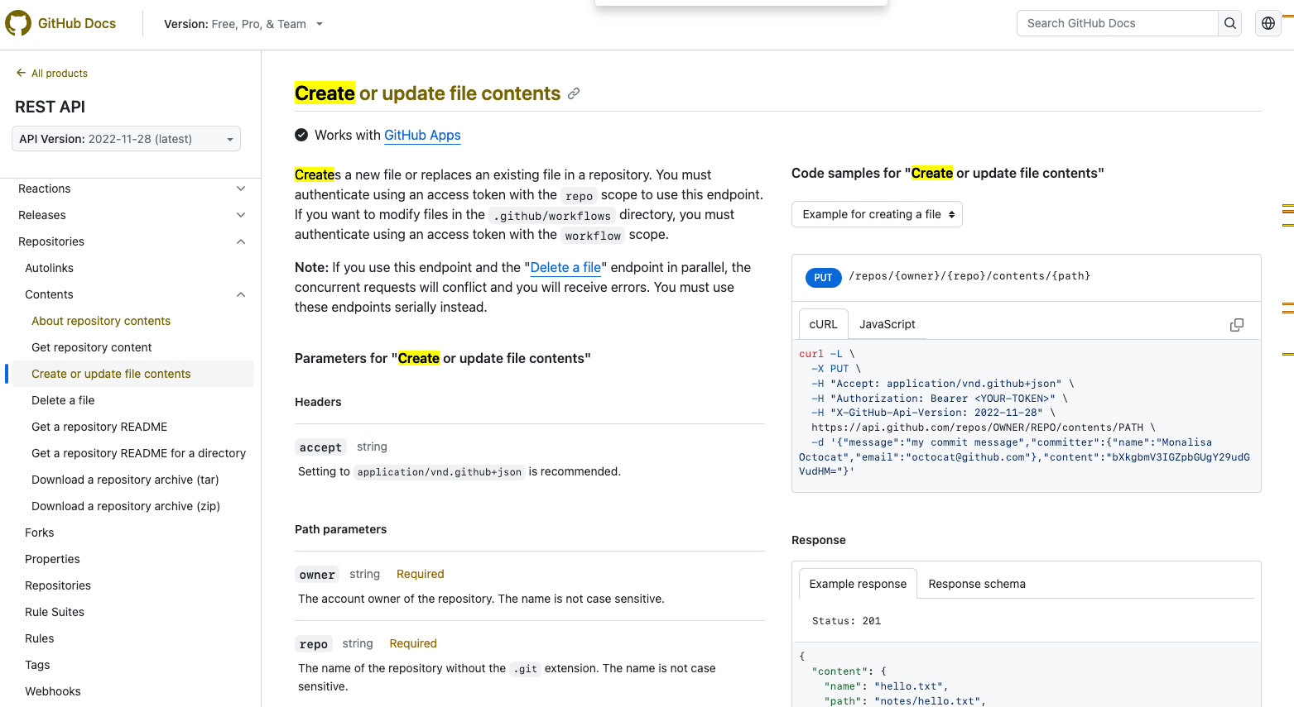Open the Example for creating a file dropdown
Screen dimensions: 1294x707
click(877, 214)
